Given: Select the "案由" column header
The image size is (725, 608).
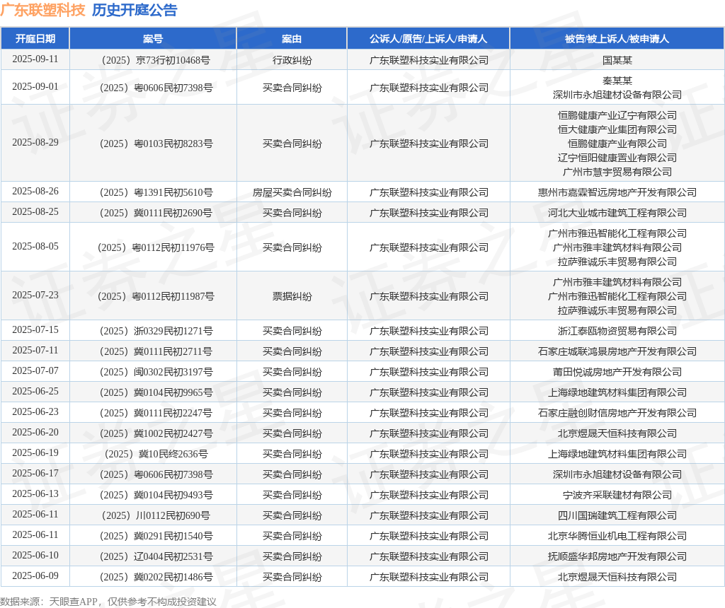Looking at the screenshot, I should (x=292, y=39).
